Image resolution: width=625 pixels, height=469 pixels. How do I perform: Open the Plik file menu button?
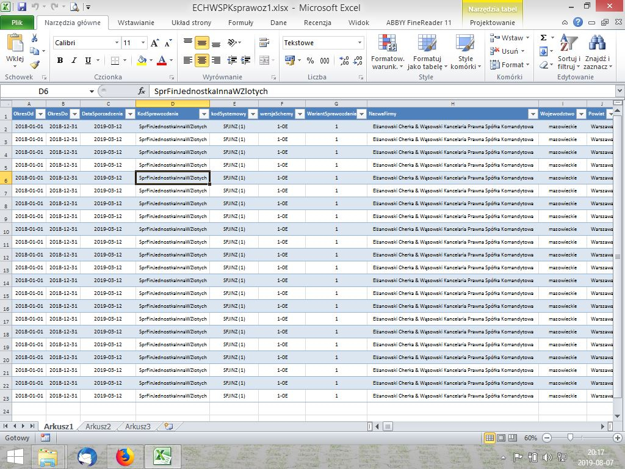tap(18, 23)
